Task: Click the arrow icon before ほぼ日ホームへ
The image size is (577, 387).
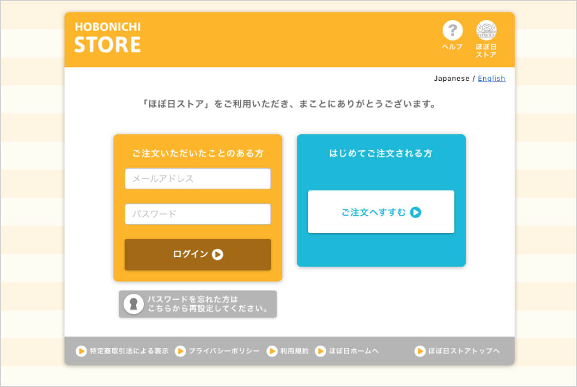Action: point(320,351)
